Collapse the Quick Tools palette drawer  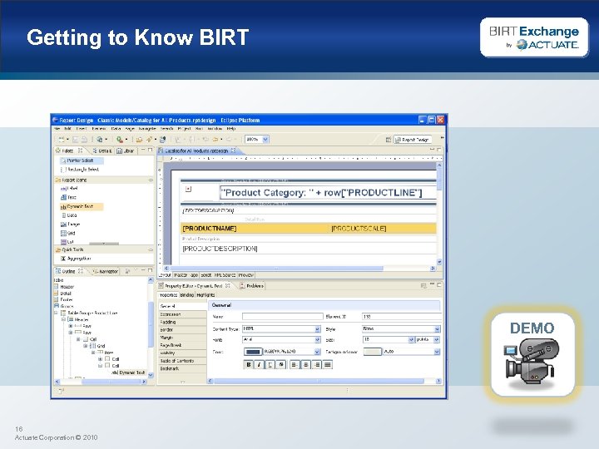coord(151,249)
